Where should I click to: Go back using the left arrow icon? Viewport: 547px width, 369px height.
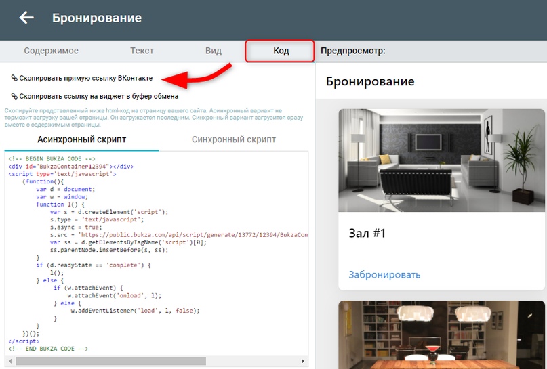[x=26, y=18]
